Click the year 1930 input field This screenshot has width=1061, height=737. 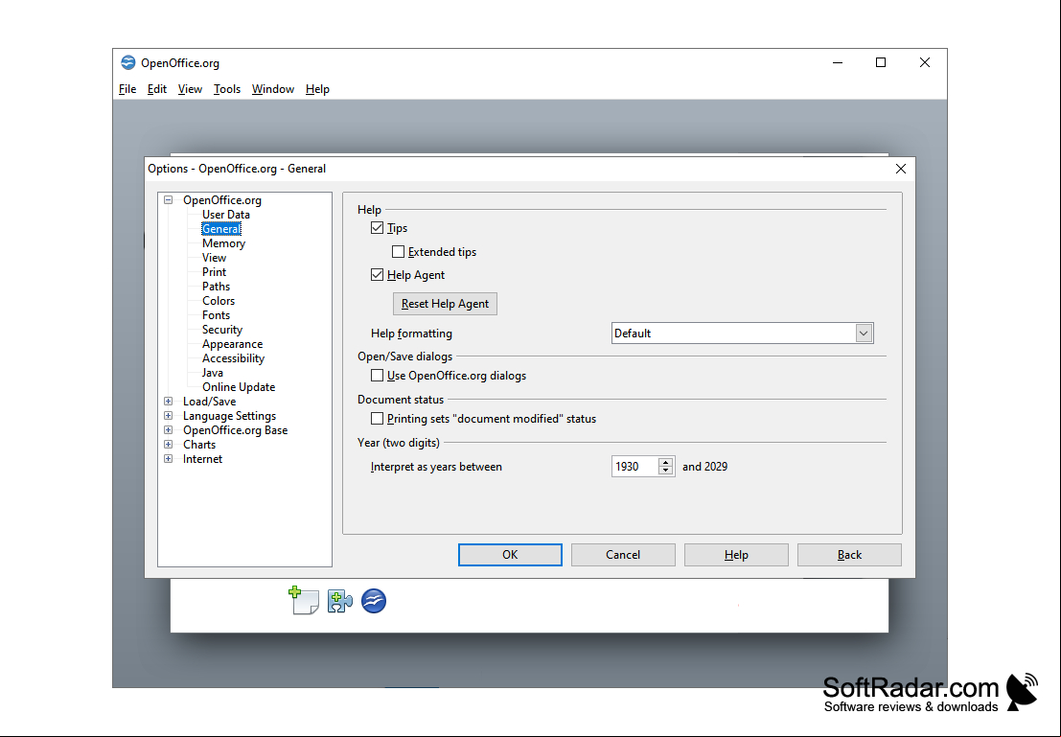634,467
